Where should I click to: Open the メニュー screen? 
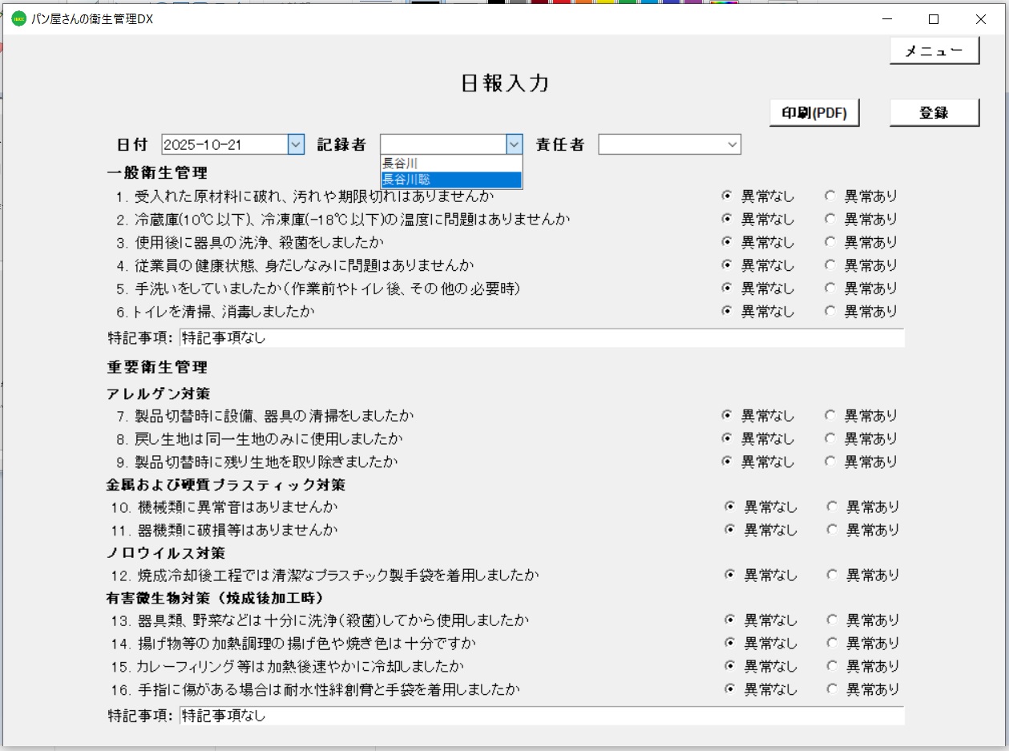pos(934,50)
